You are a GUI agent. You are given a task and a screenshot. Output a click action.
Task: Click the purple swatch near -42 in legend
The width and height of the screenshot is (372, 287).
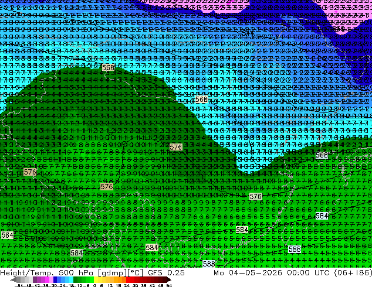(x=35, y=280)
